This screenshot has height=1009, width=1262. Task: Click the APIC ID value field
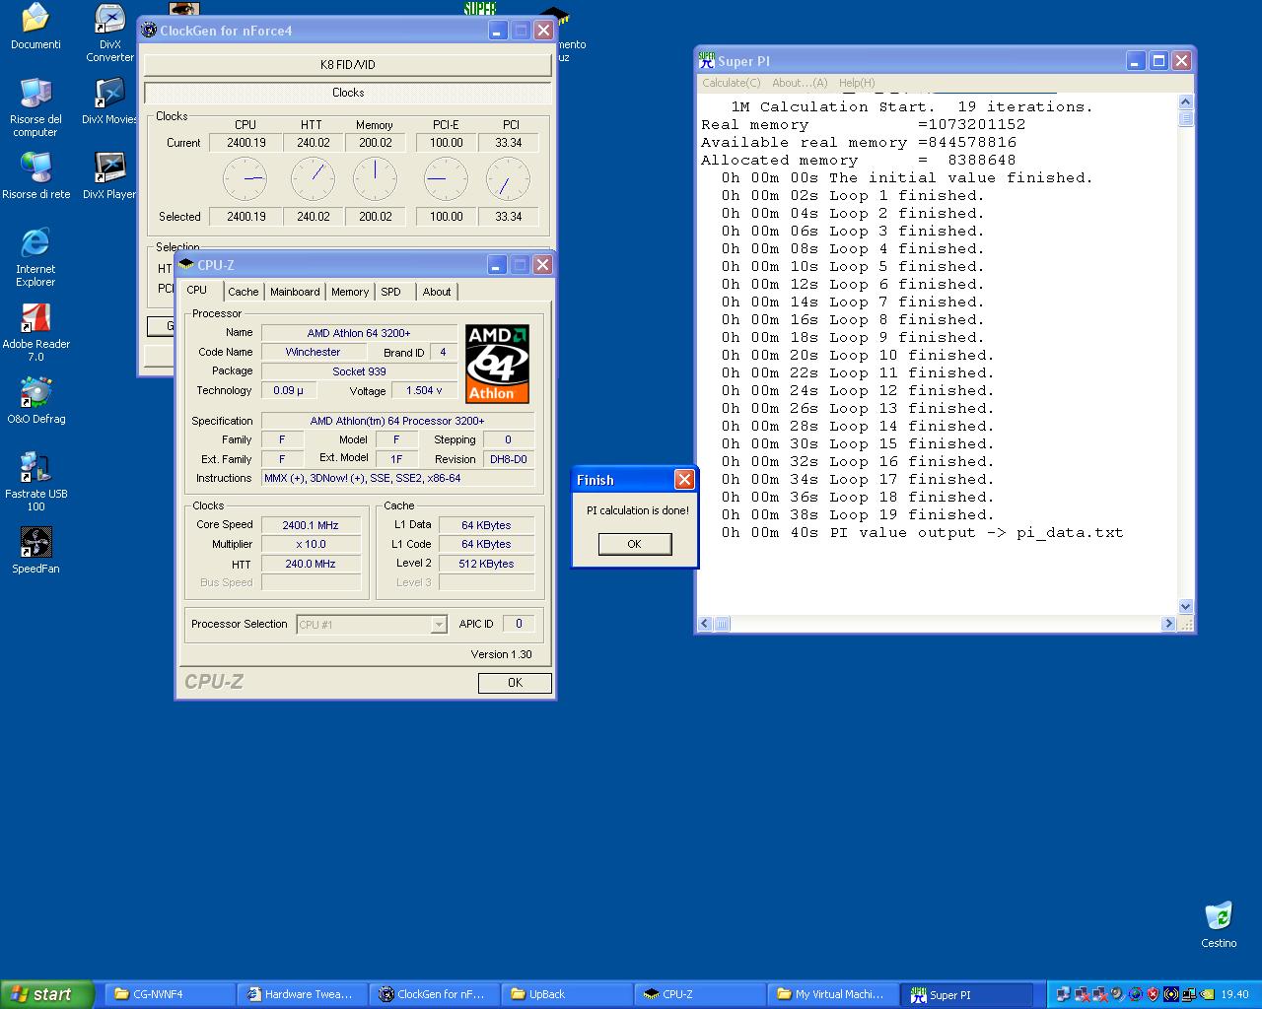tap(519, 624)
